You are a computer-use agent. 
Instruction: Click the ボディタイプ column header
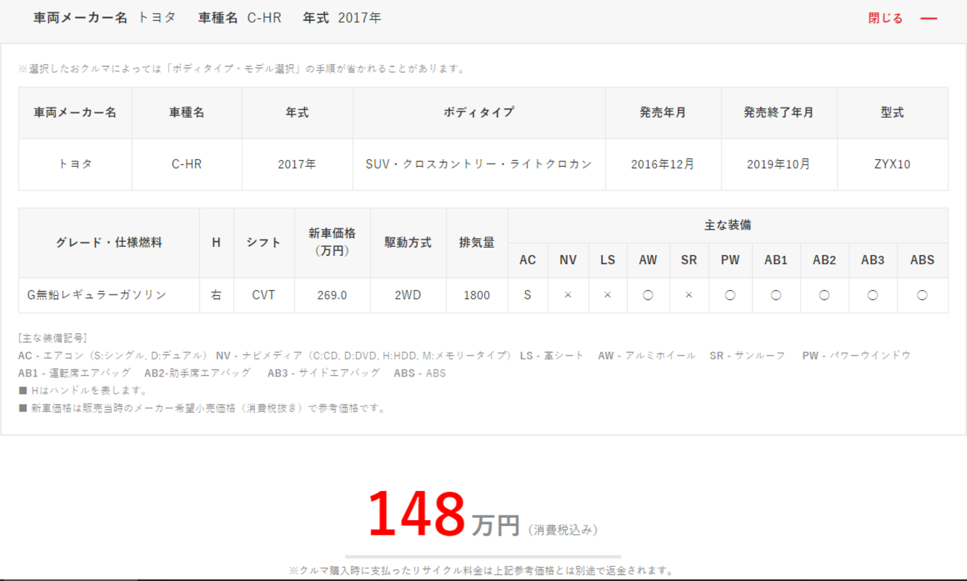click(479, 113)
